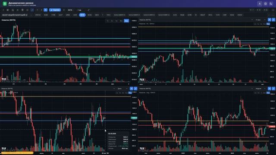Click the TradingView logo in top-left chart

point(4,79)
